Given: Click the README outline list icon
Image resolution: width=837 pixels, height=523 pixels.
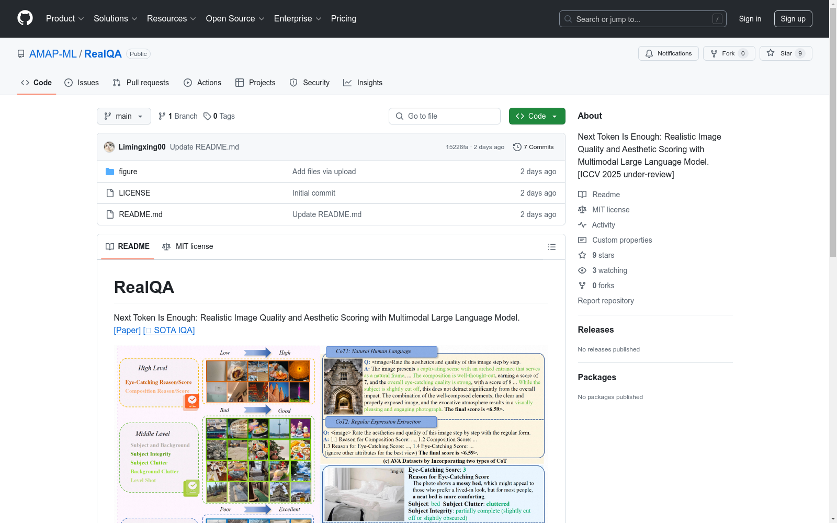Looking at the screenshot, I should point(552,247).
